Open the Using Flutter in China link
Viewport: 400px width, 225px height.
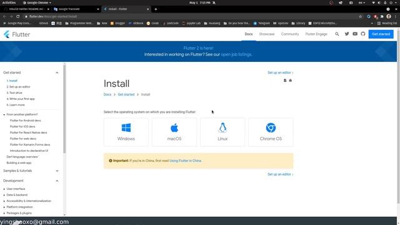(185, 161)
